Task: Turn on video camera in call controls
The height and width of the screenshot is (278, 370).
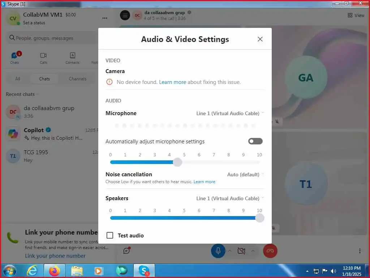Action: 241,251
